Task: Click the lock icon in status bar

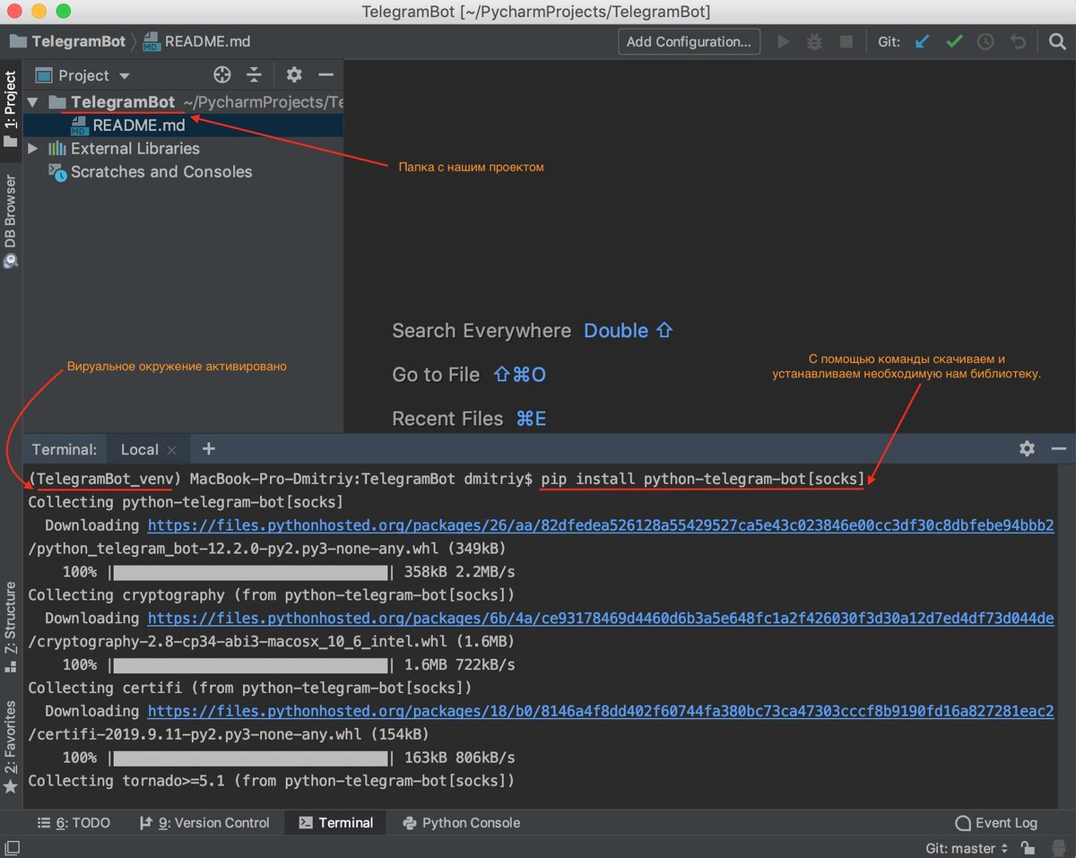Action: point(1028,848)
